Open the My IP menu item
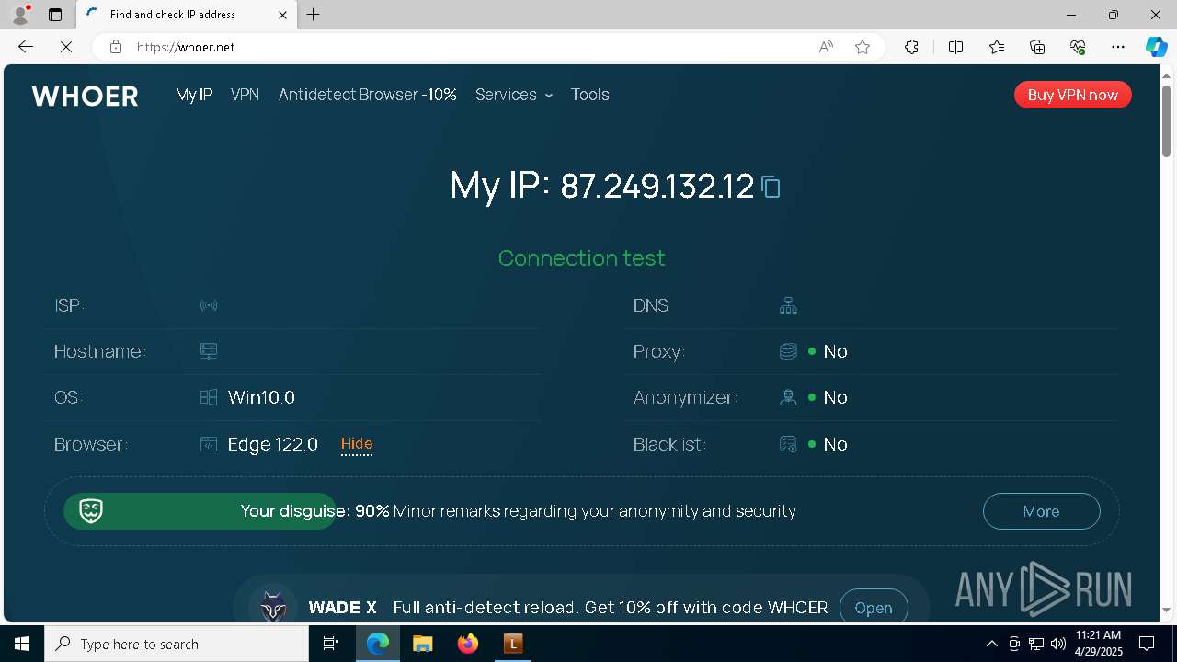This screenshot has height=662, width=1177. (x=194, y=95)
